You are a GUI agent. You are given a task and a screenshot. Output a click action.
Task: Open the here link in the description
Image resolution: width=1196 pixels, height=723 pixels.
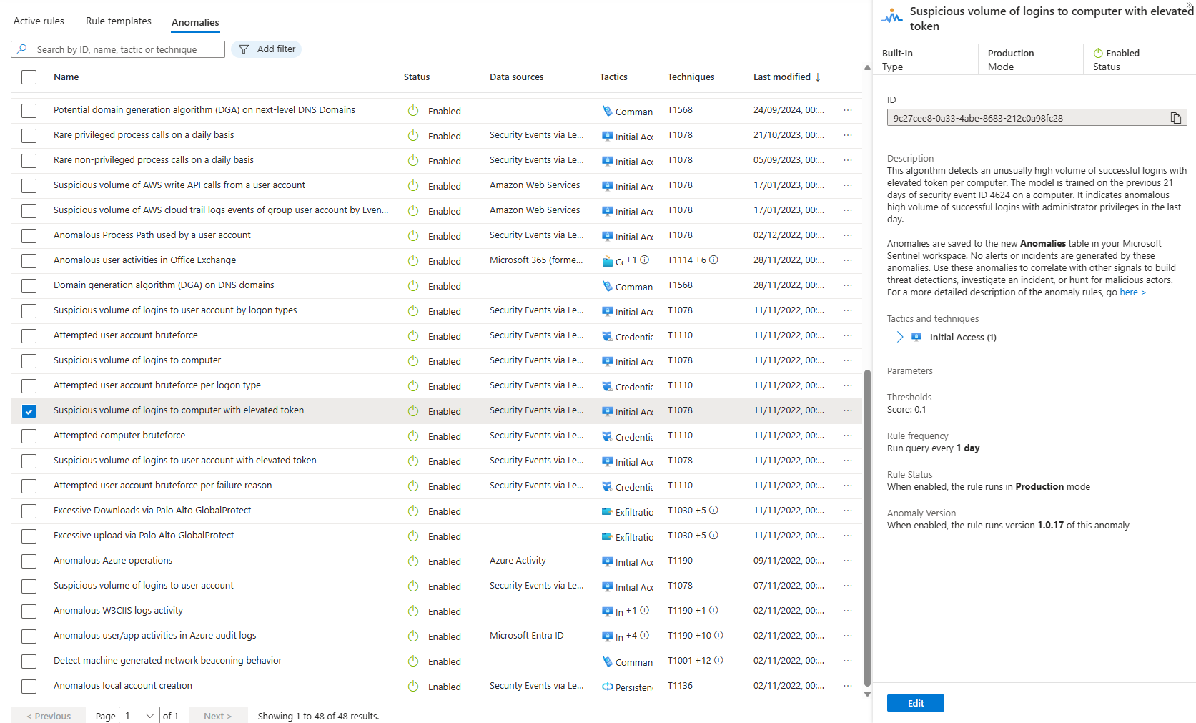pyautogui.click(x=1130, y=292)
